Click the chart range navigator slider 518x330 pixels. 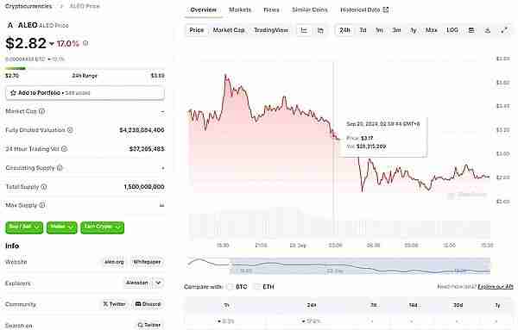tap(360, 266)
